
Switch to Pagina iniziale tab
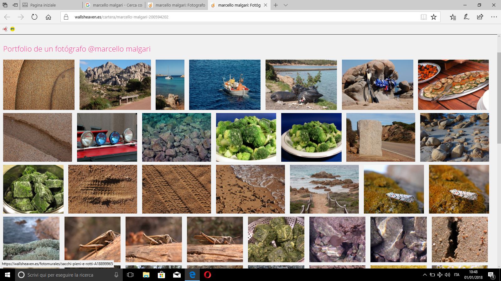[52, 5]
